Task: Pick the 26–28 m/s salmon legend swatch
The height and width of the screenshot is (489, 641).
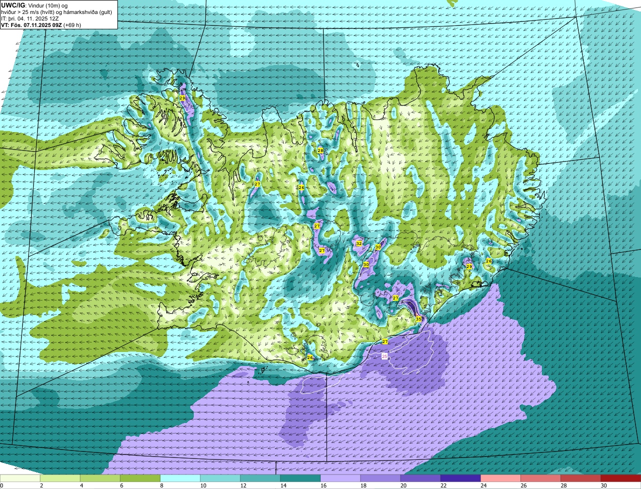Action: [541, 478]
